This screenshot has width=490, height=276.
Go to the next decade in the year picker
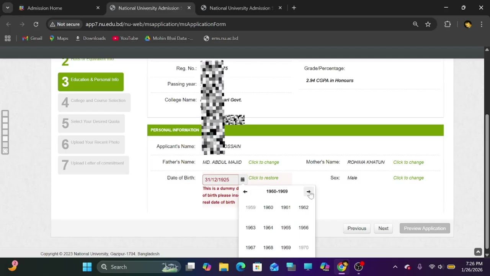pyautogui.click(x=309, y=192)
